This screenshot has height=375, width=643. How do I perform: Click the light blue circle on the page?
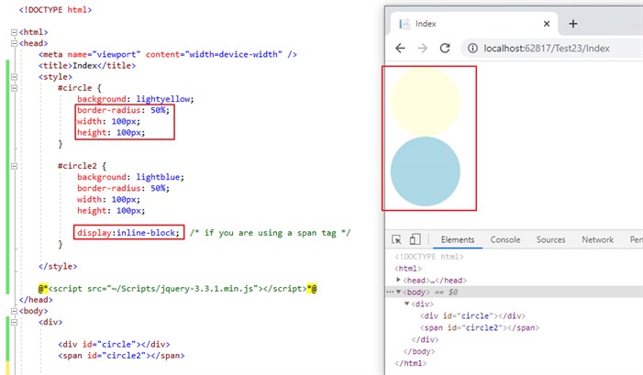[426, 171]
